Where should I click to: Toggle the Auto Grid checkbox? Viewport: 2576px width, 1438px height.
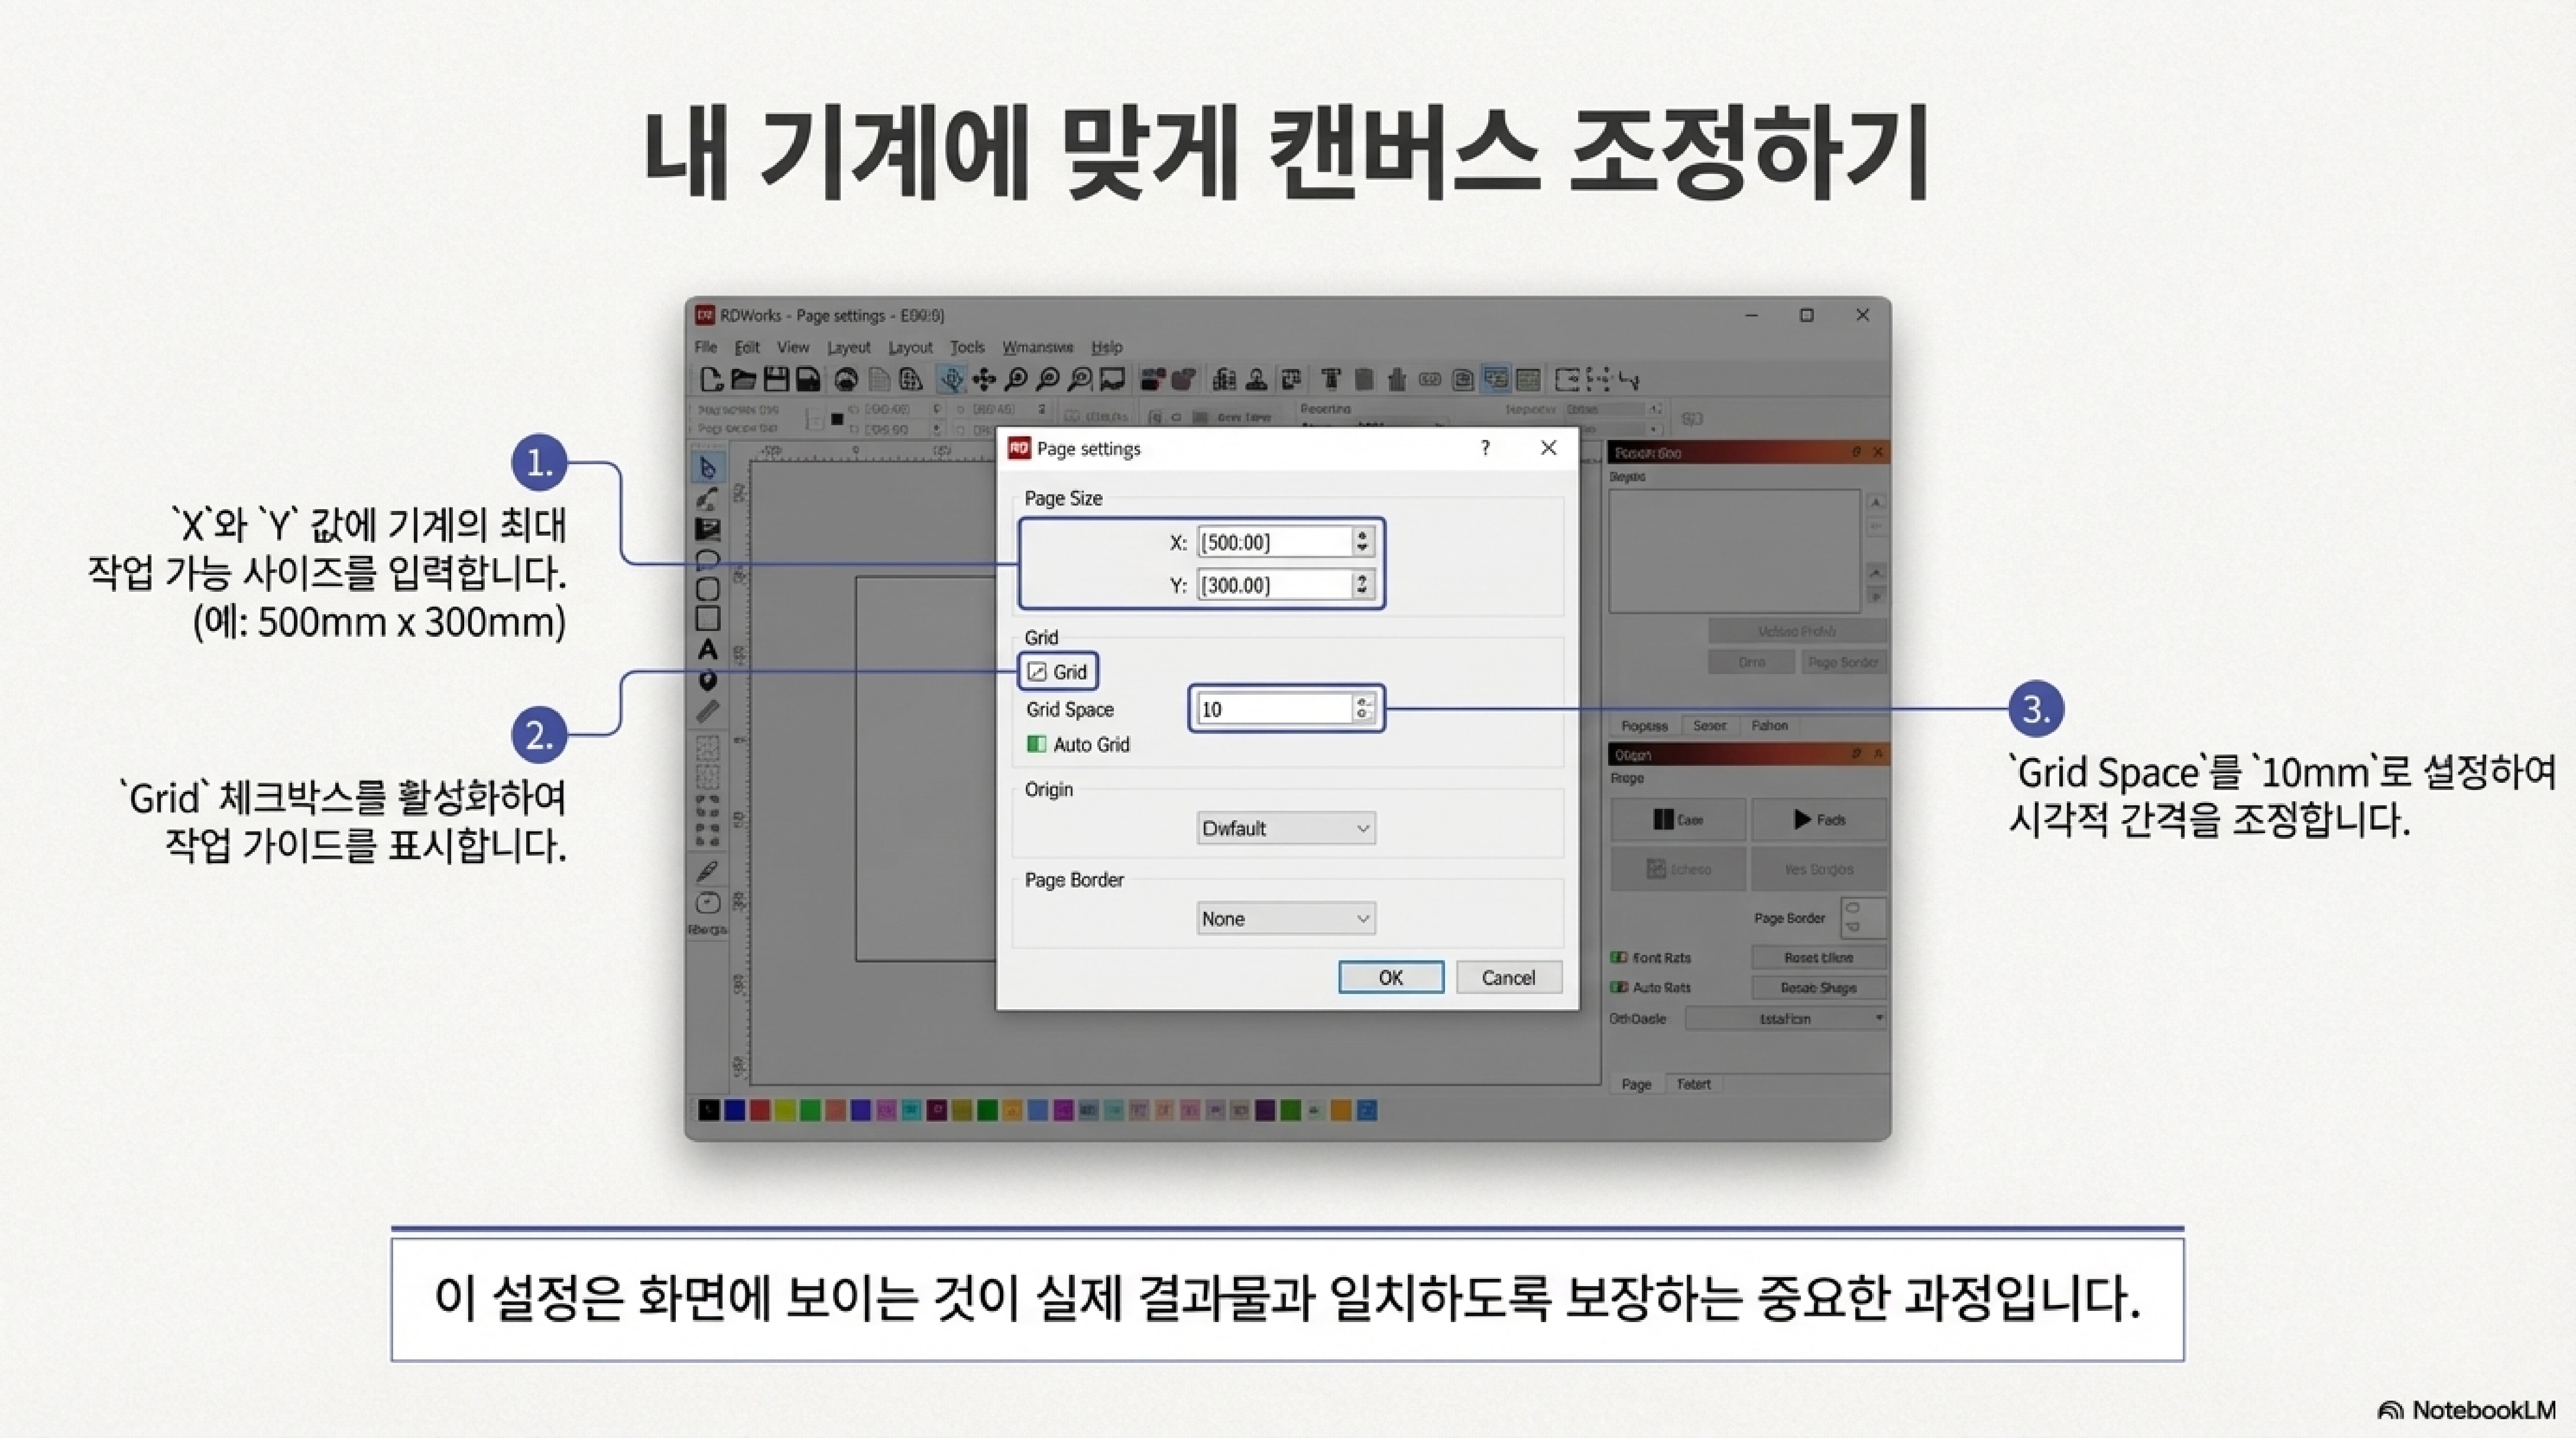click(x=1037, y=744)
